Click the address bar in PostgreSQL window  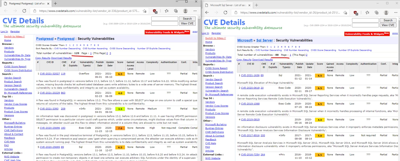pyautogui.click(x=89, y=11)
